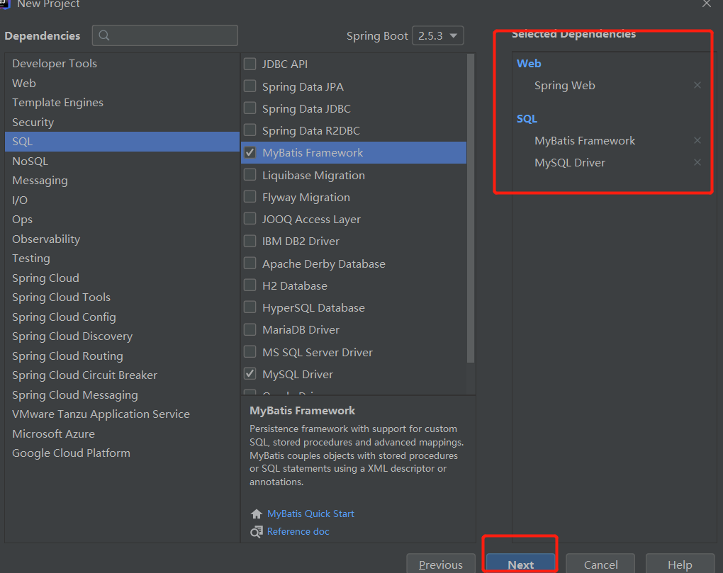Select the Security category

pyautogui.click(x=122, y=122)
